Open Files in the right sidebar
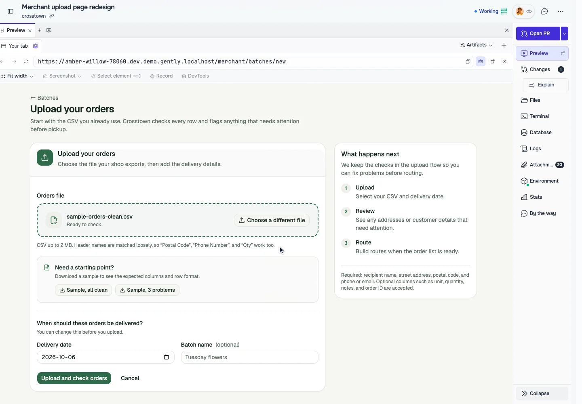This screenshot has width=582, height=404. (542, 100)
